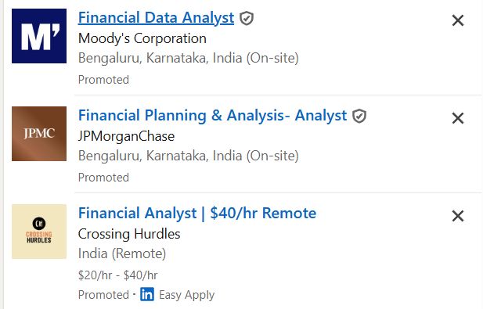
Task: Open Financial Data Analyst job link
Action: click(x=157, y=17)
